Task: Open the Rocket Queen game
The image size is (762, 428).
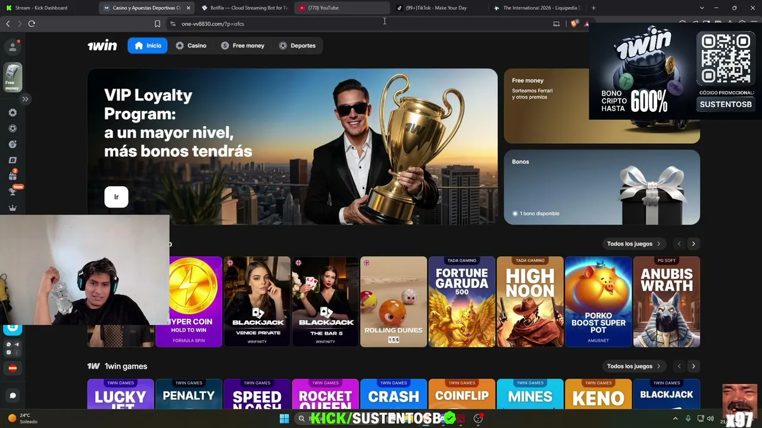Action: point(325,394)
